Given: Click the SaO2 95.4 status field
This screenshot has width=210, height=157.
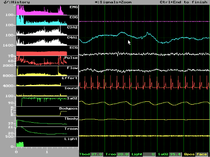Looking at the screenshot, I should click(170, 154).
